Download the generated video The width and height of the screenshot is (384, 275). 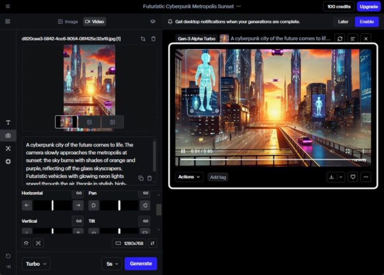click(332, 177)
